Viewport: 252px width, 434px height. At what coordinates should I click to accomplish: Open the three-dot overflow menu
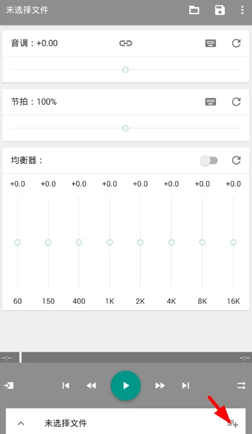point(242,10)
